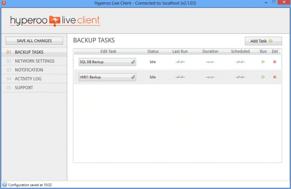This screenshot has width=291, height=189.
Task: Click Save All Changes button
Action: pyautogui.click(x=34, y=41)
